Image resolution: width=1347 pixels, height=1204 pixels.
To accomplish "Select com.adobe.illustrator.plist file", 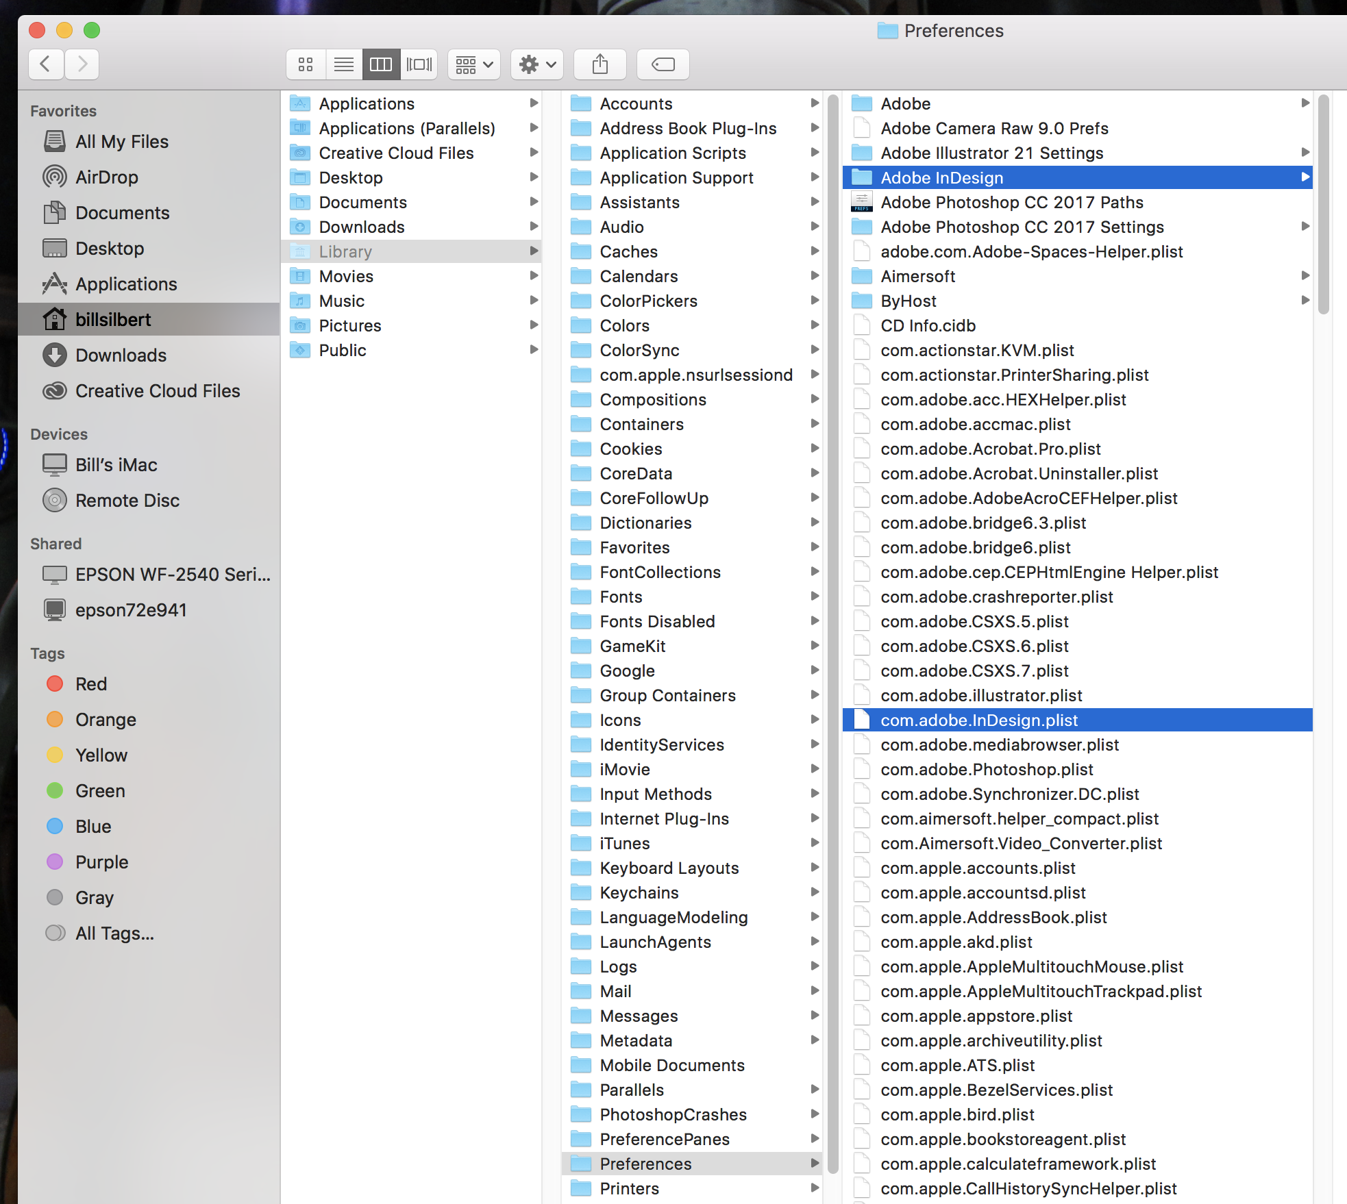I will click(x=1078, y=695).
